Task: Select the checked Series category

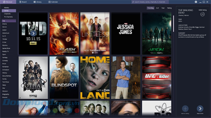Action: (x=9, y=11)
